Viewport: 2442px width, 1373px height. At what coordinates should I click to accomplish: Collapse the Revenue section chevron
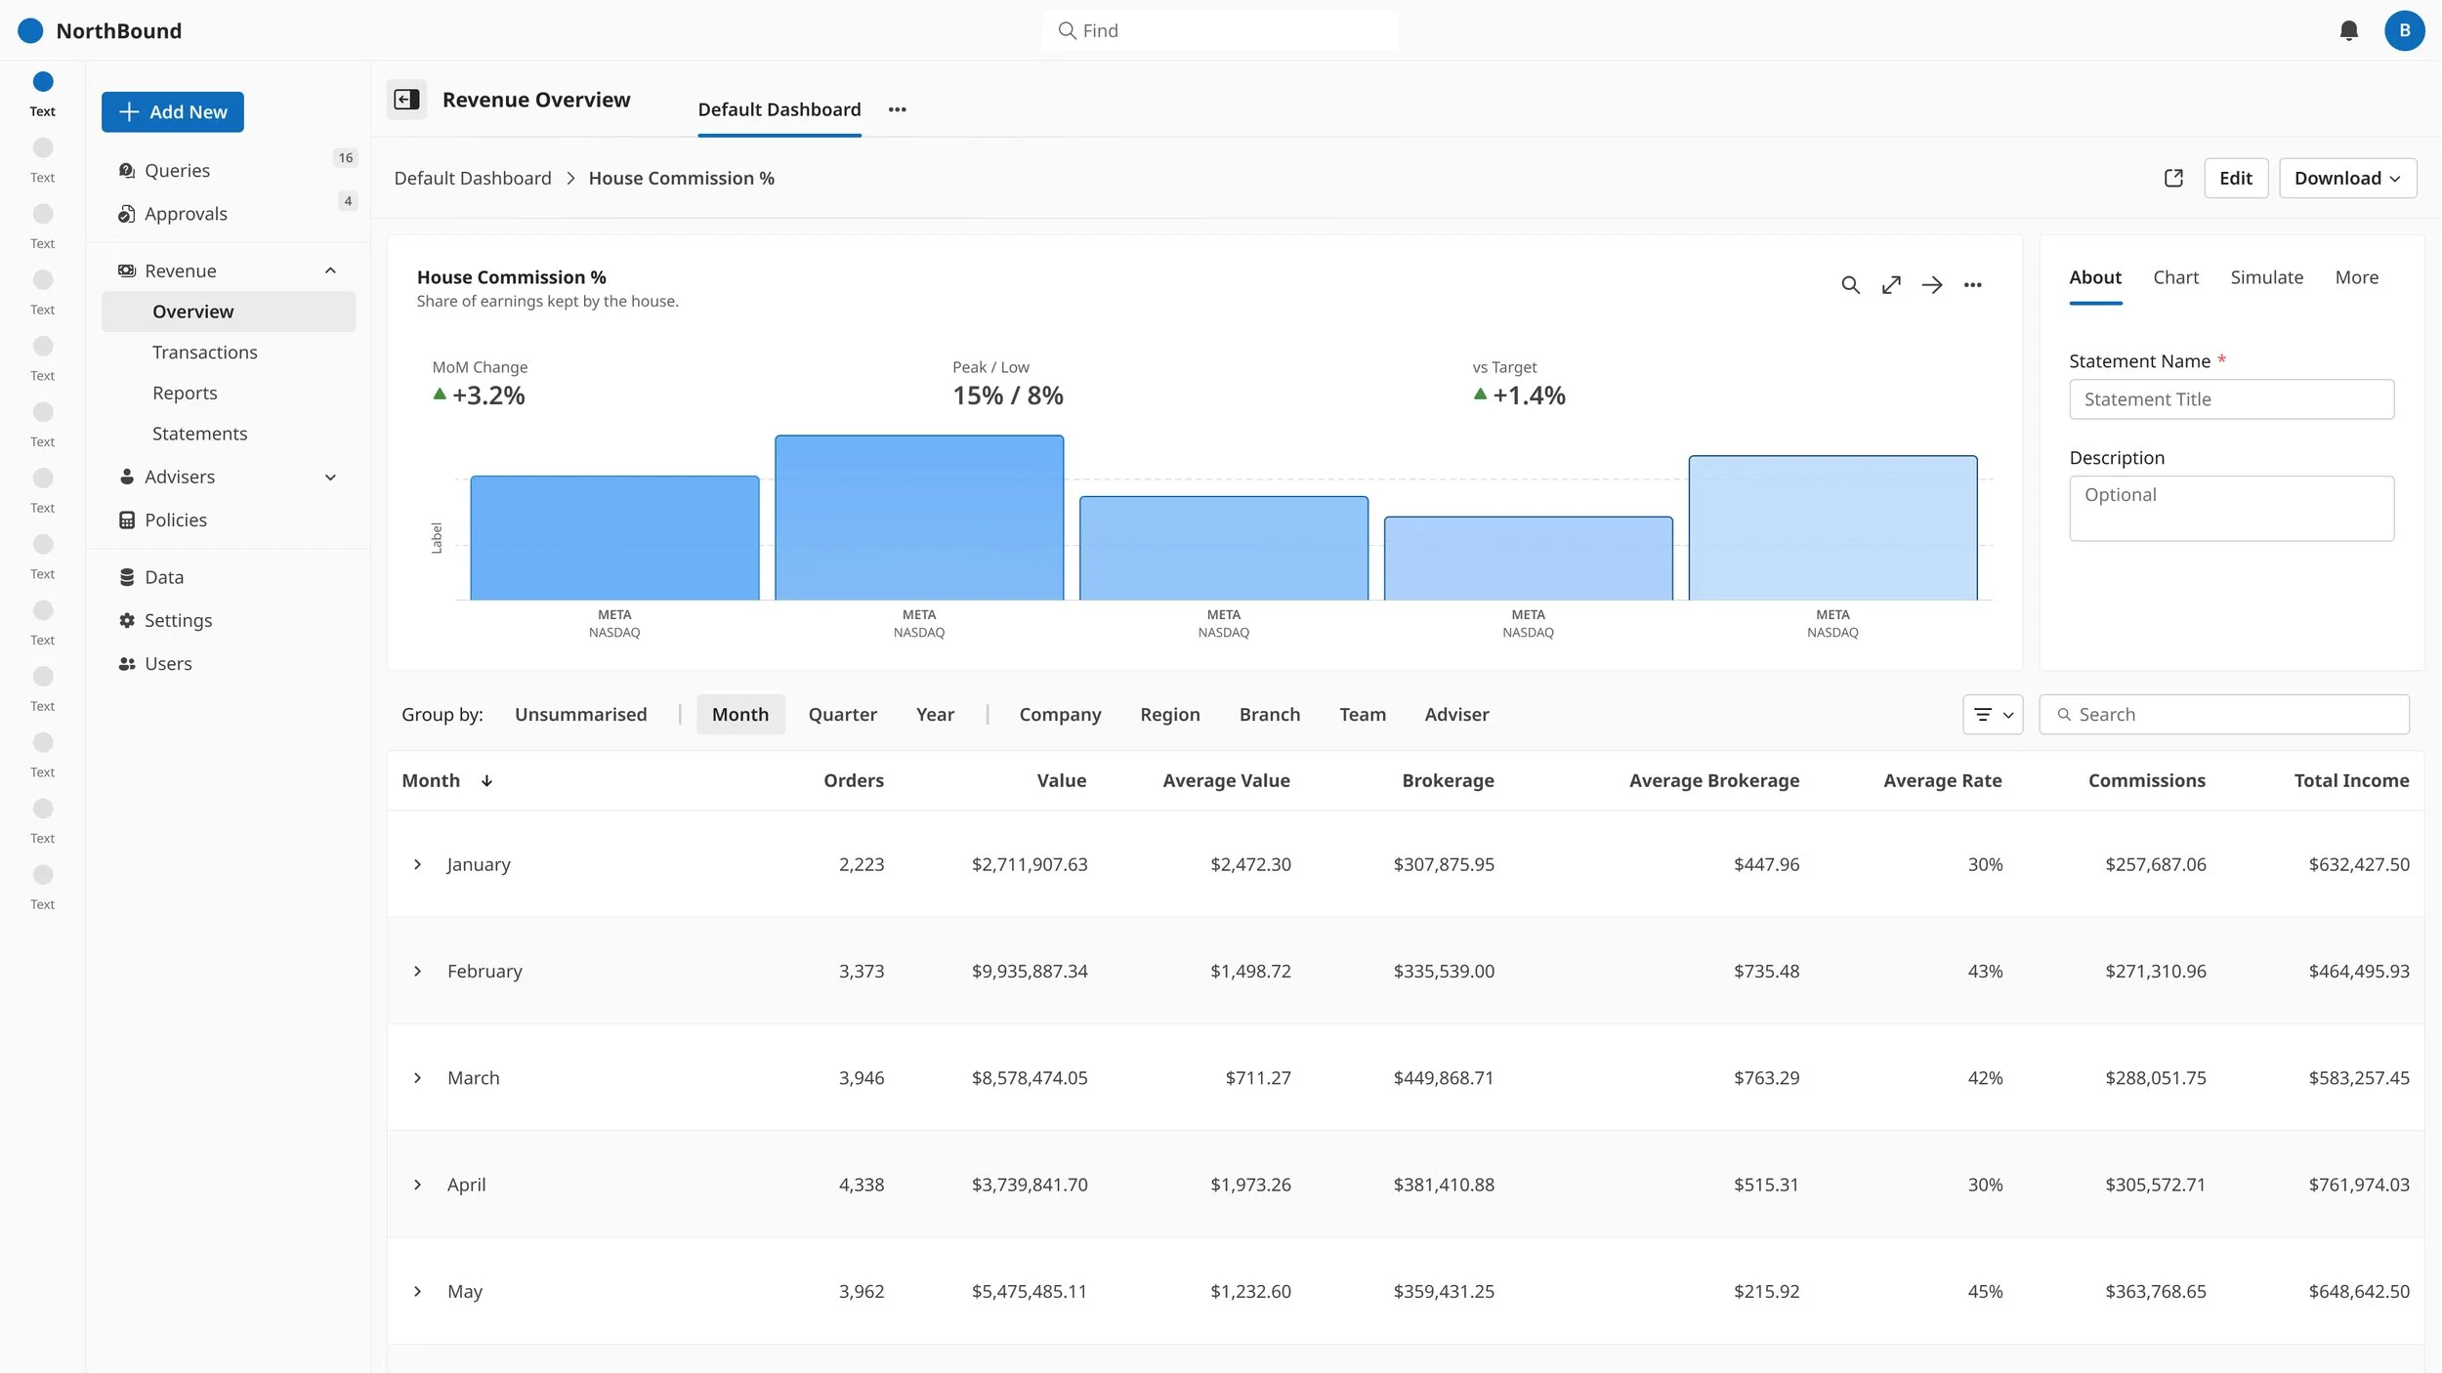[330, 270]
